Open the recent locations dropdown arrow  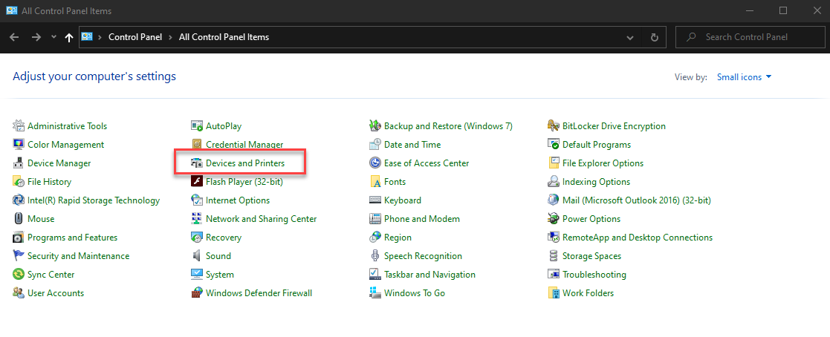coord(54,37)
